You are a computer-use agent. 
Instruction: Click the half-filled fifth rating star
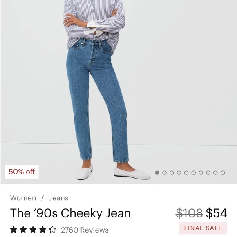tap(52, 230)
